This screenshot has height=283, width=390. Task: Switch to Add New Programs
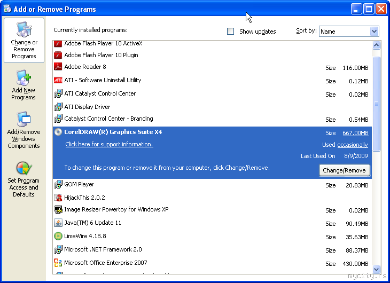(x=24, y=85)
